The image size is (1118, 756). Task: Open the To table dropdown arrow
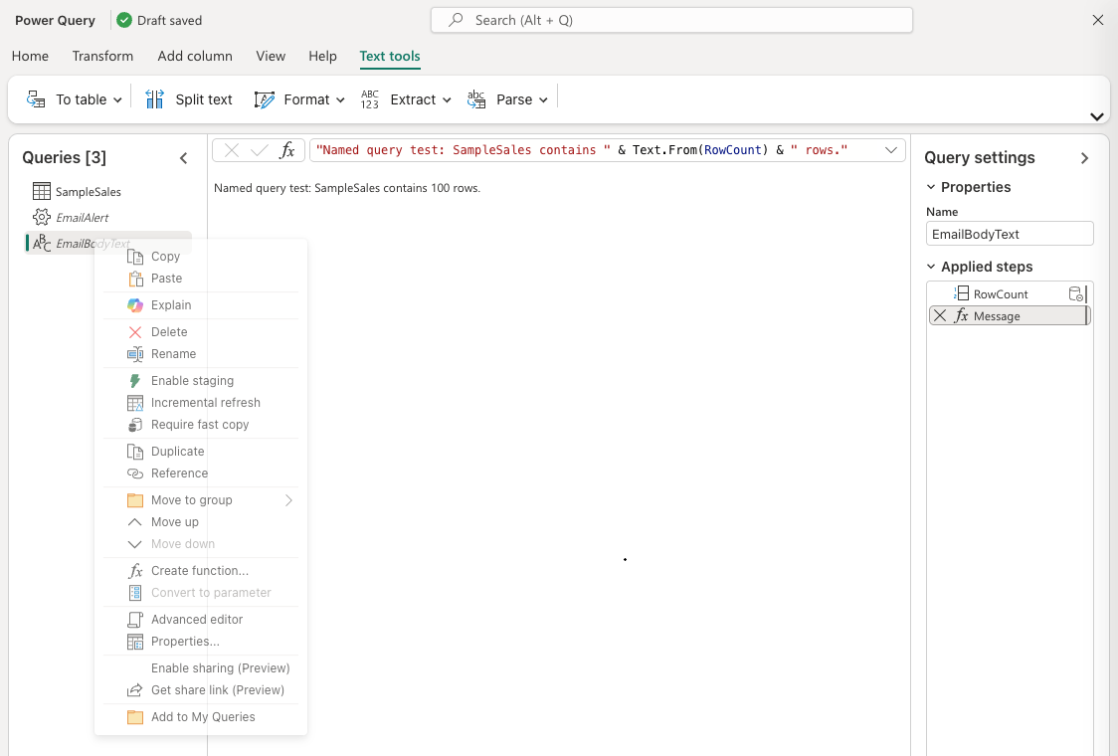tap(117, 100)
